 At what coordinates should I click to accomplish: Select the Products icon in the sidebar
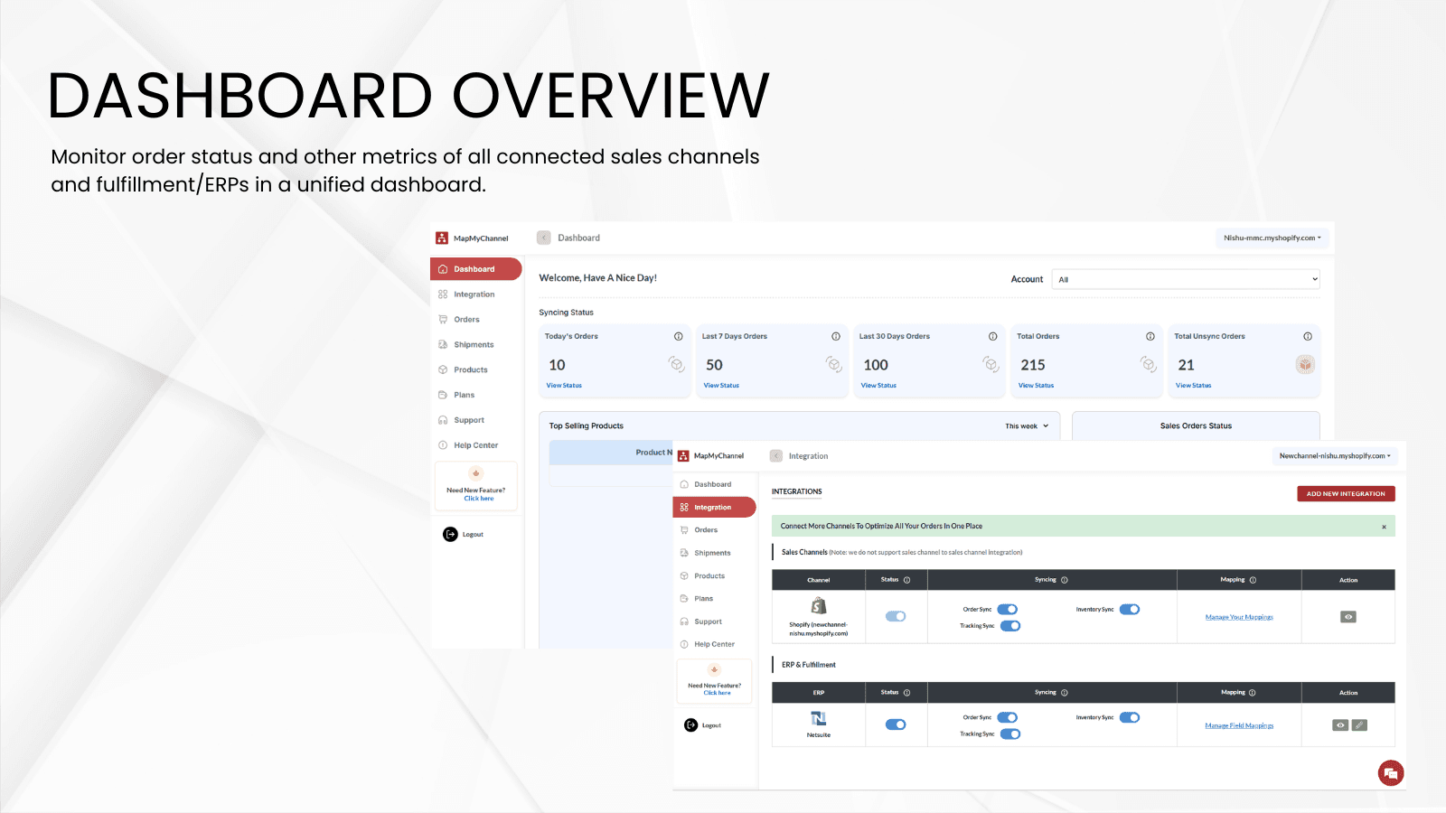coord(705,575)
